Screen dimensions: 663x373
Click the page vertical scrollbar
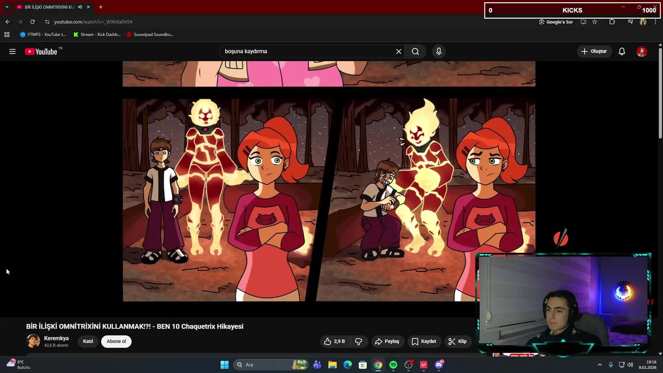tap(660, 93)
